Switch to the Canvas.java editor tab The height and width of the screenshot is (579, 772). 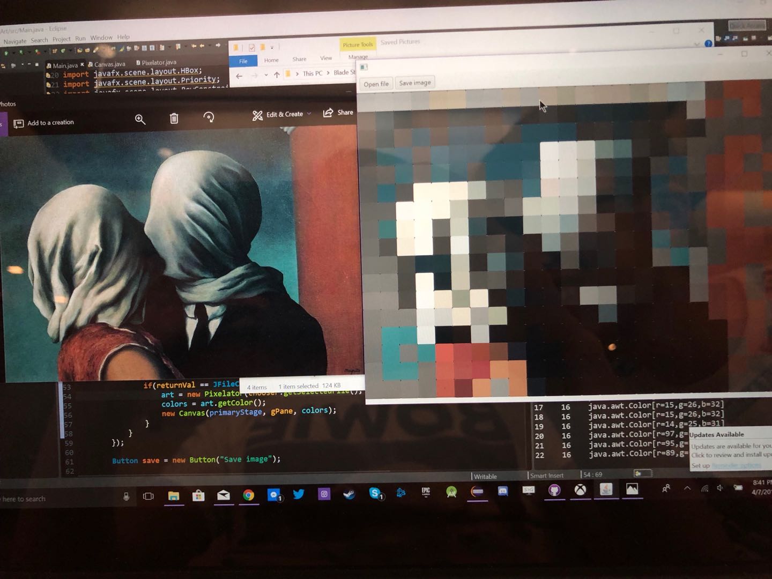[x=107, y=64]
